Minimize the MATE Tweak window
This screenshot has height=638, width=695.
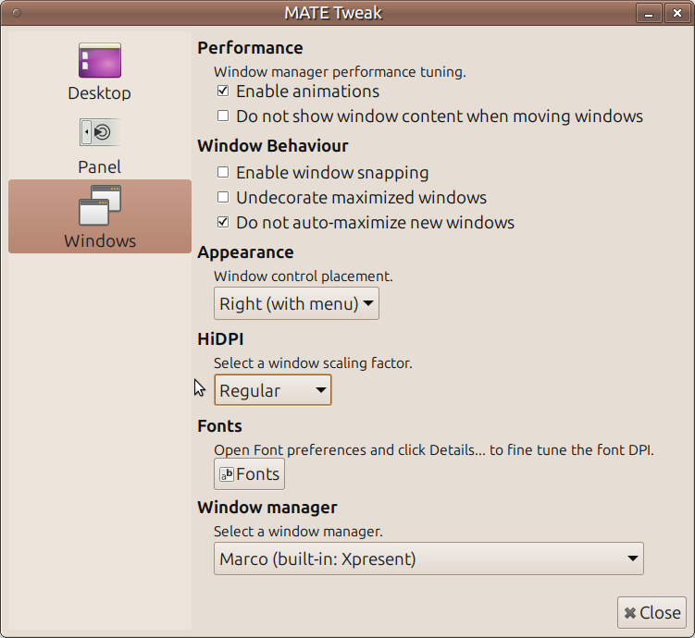click(x=649, y=13)
